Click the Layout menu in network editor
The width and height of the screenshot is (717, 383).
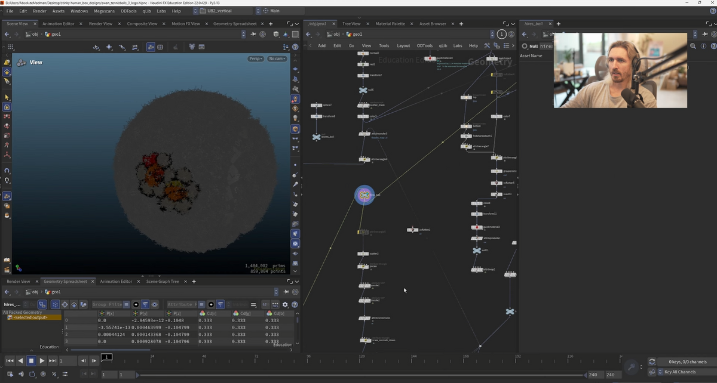[403, 45]
